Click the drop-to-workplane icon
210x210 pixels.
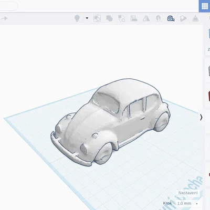195,18
